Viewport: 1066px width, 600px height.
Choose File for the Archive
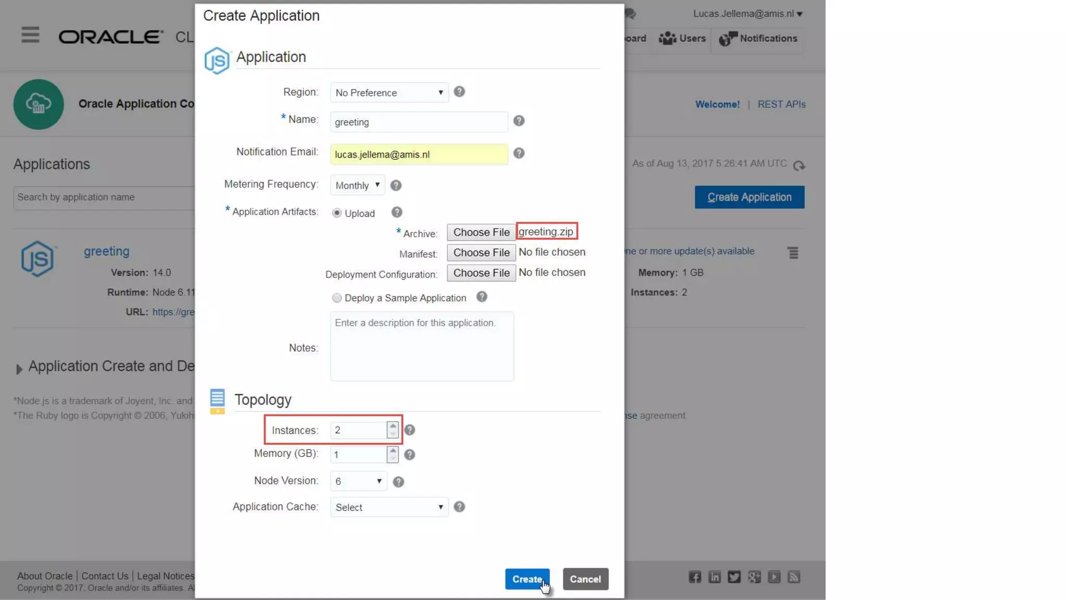pos(481,232)
